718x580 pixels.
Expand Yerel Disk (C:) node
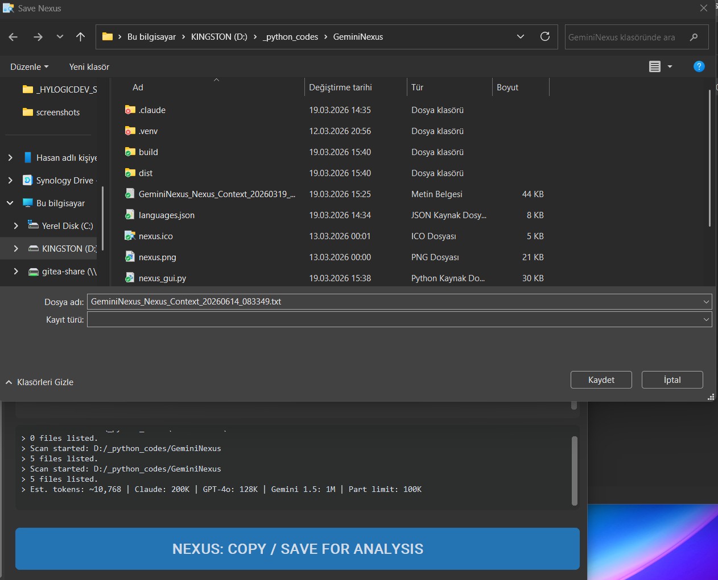click(16, 226)
